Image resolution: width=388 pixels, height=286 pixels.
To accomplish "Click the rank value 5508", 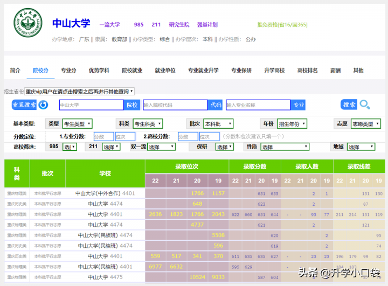I will tap(218, 235).
